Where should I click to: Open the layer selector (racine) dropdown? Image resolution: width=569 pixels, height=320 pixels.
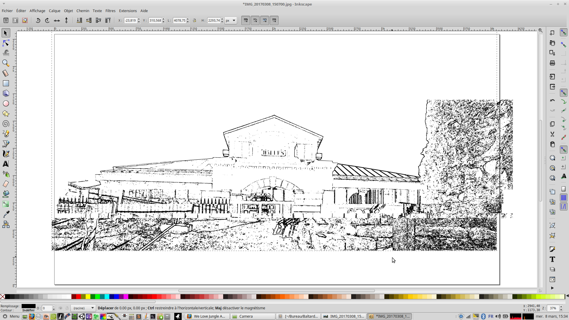point(83,308)
